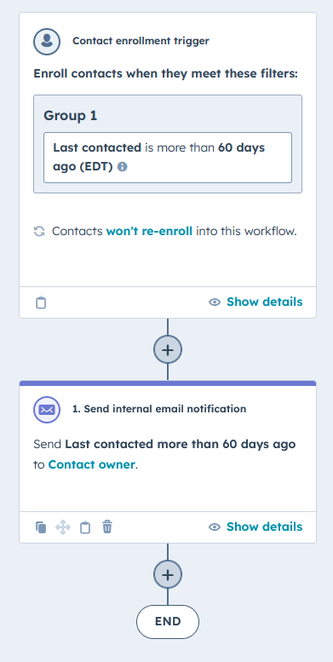Click the eye icon in the trigger card footer
The height and width of the screenshot is (662, 333).
click(215, 302)
